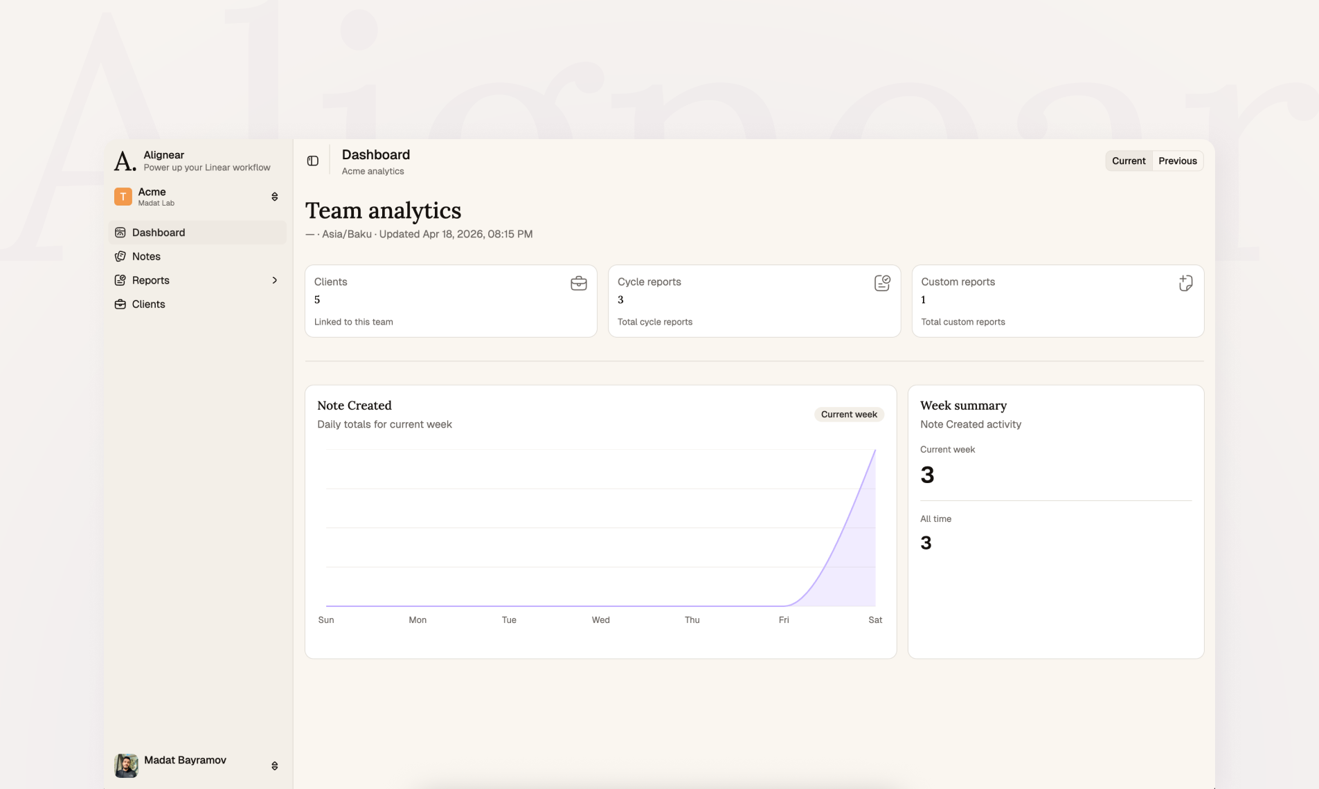Click the Clients sidebar icon
The width and height of the screenshot is (1319, 789).
[120, 304]
